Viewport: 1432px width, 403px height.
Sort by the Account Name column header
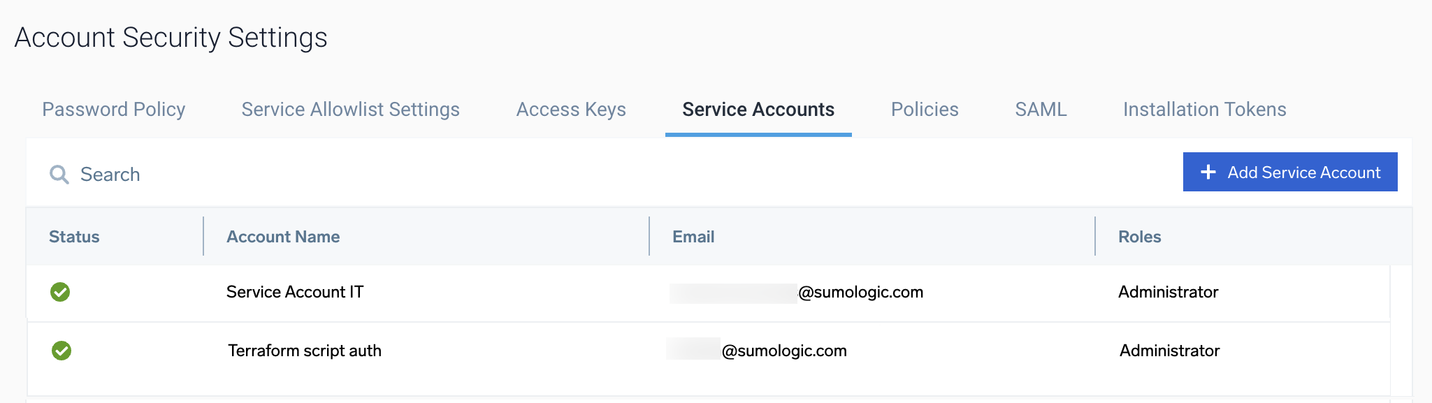point(282,236)
